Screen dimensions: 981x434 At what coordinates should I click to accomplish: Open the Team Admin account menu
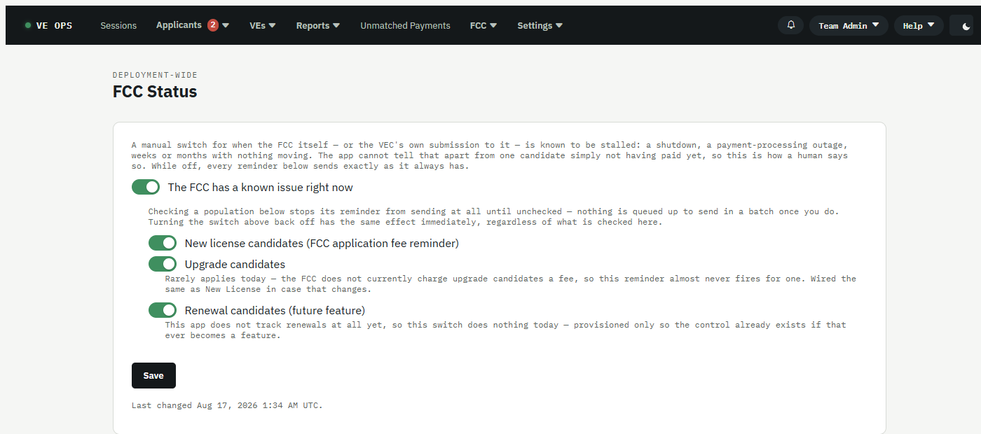click(x=849, y=26)
